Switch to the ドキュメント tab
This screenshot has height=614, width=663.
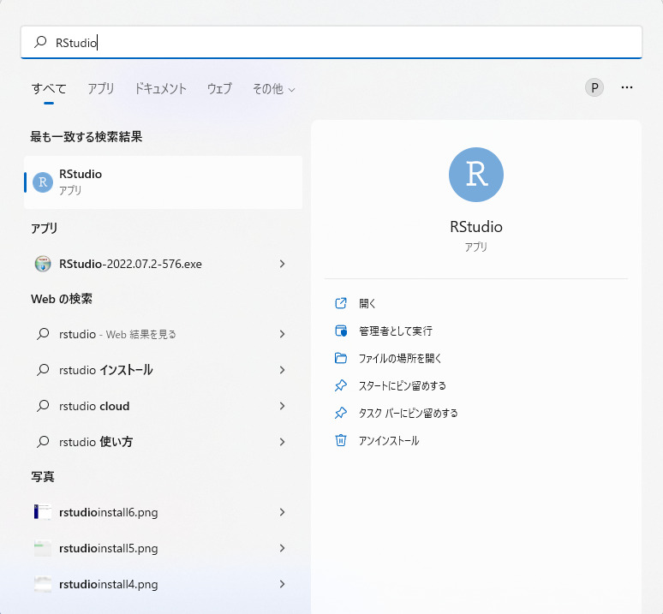click(160, 89)
